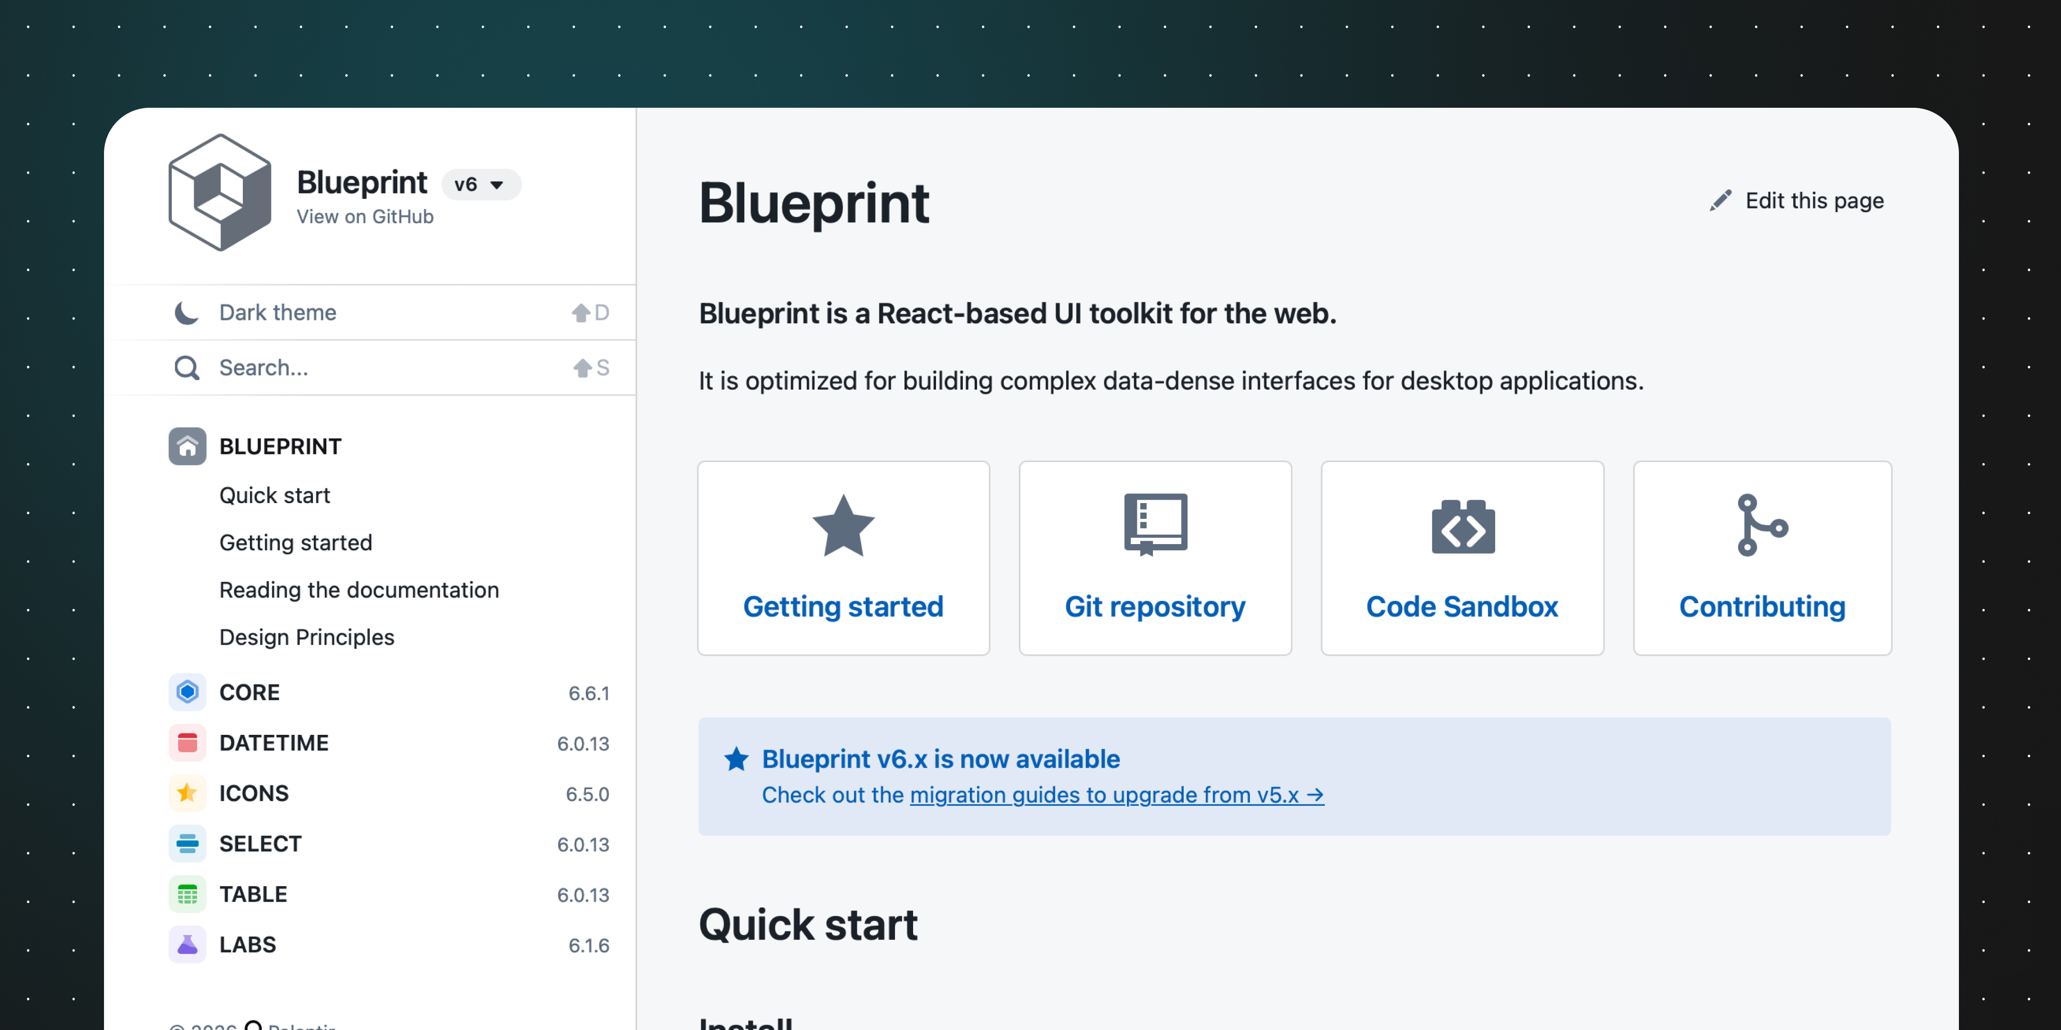Image resolution: width=2061 pixels, height=1030 pixels.
Task: Click the Labs flask icon
Action: [x=187, y=944]
